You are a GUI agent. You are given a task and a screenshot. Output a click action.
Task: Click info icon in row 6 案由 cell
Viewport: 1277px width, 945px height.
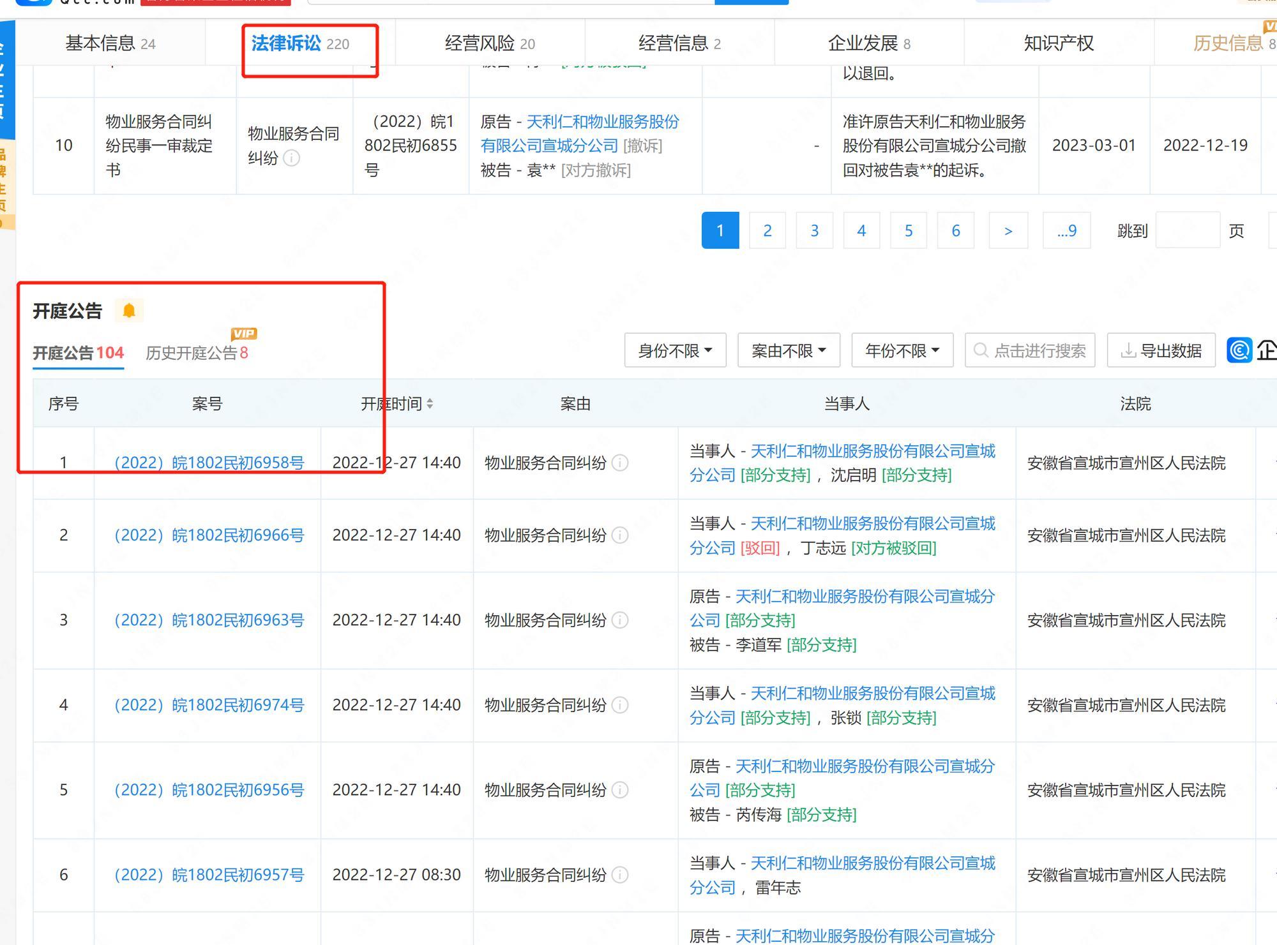[x=619, y=875]
